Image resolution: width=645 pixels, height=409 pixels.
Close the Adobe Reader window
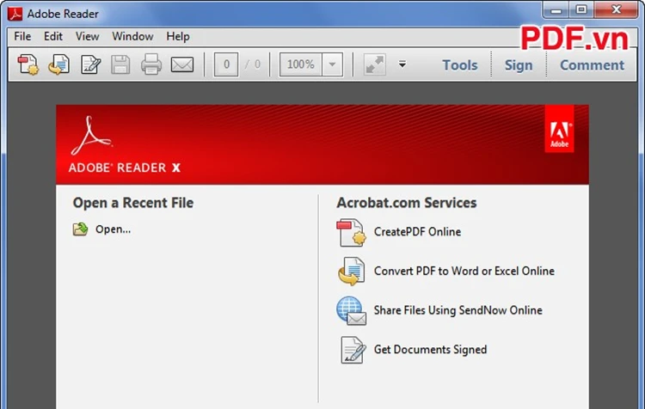coord(616,9)
